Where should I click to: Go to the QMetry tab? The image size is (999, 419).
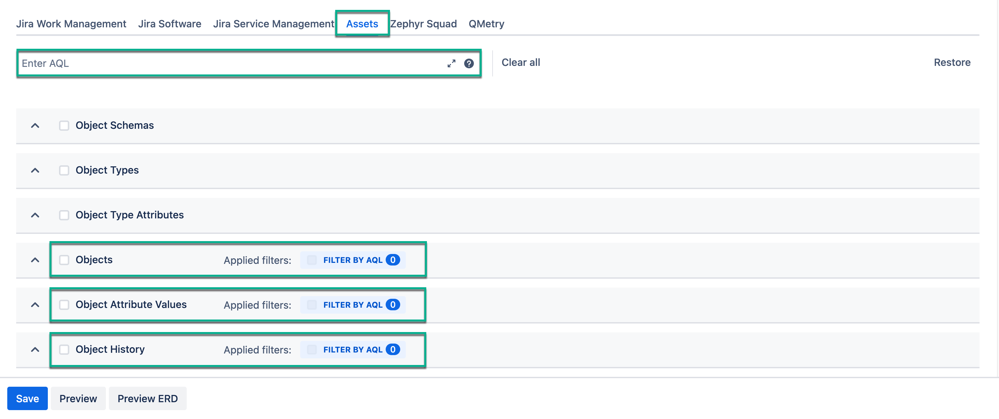click(x=486, y=24)
